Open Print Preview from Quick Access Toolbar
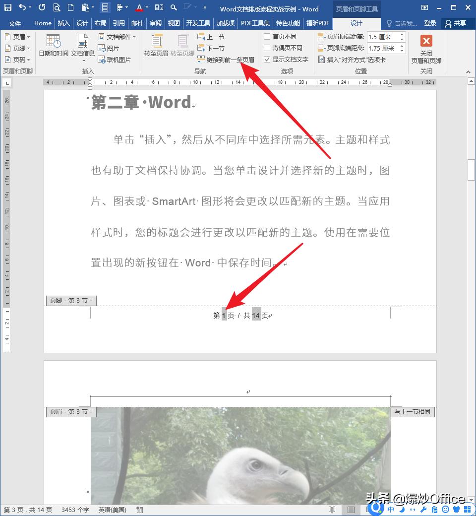 coord(57,7)
